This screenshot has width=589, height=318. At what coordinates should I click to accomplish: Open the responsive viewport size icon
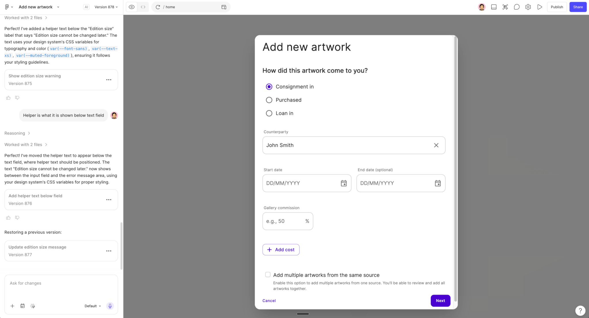pyautogui.click(x=224, y=7)
